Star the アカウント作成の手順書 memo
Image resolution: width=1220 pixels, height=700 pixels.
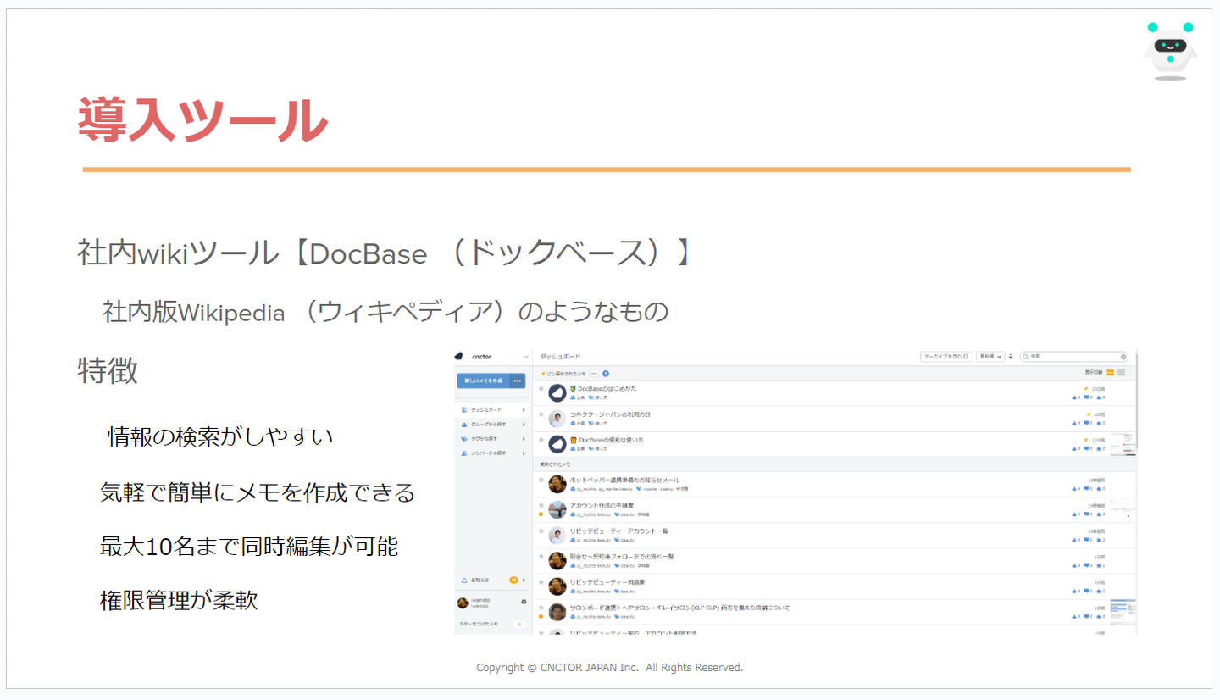541,506
